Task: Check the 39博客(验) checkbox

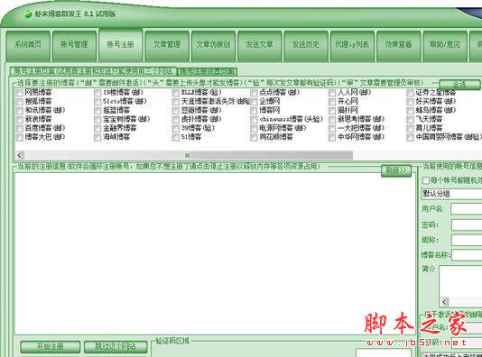Action: tap(176, 128)
